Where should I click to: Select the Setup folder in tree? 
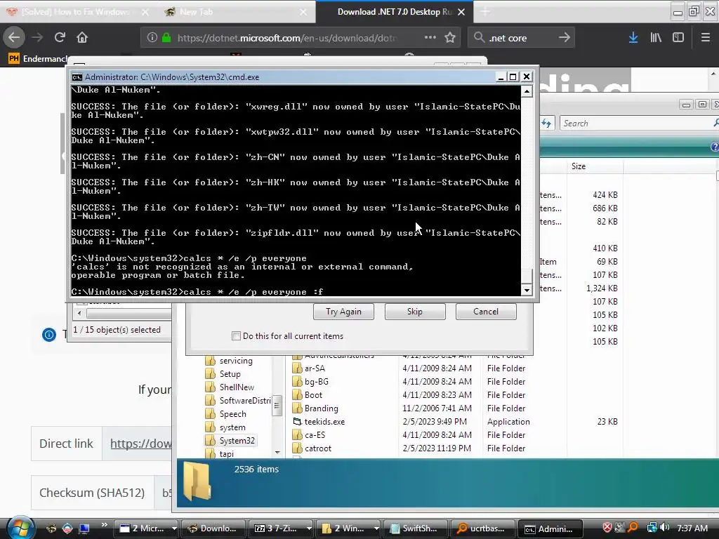[230, 374]
